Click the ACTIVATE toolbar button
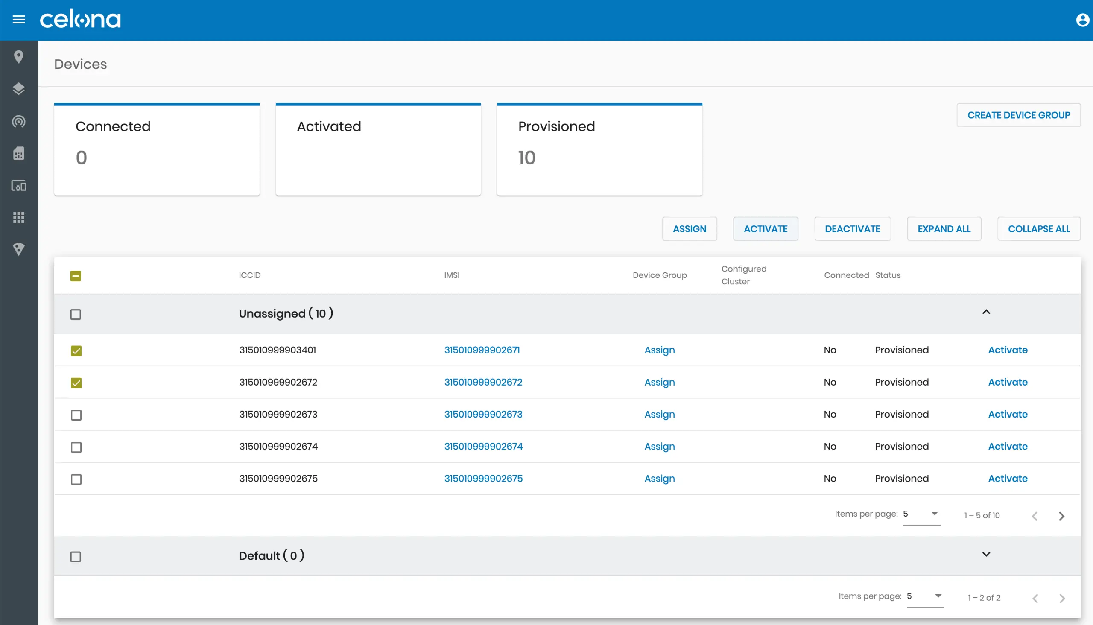This screenshot has width=1093, height=625. tap(766, 229)
